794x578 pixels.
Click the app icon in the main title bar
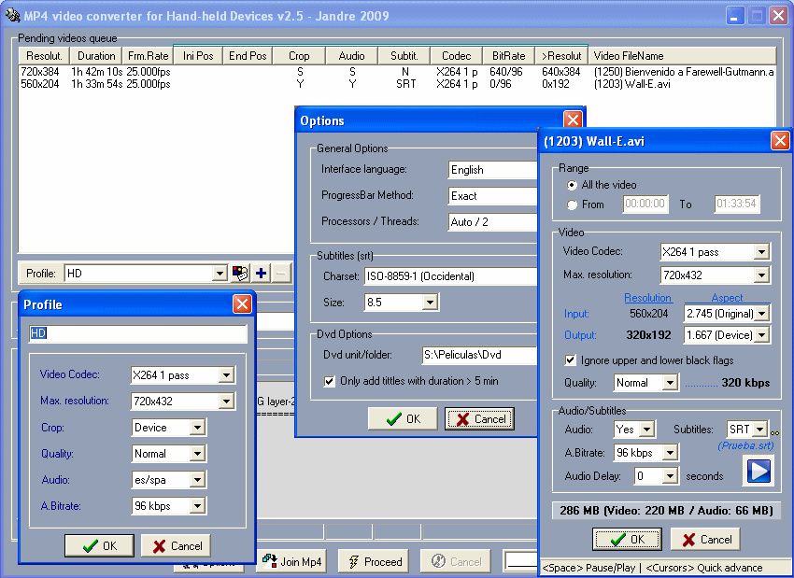12,16
